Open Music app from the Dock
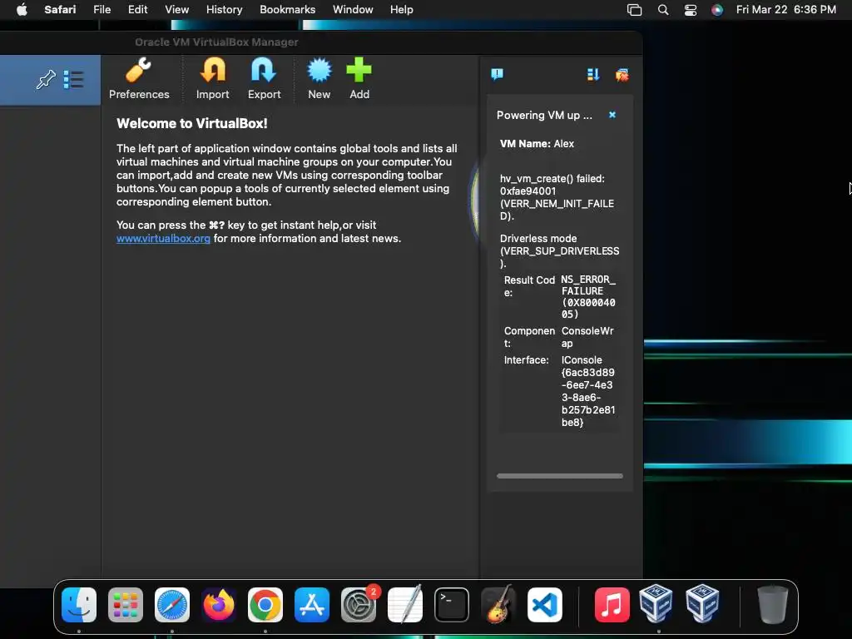This screenshot has width=852, height=639. [x=612, y=605]
